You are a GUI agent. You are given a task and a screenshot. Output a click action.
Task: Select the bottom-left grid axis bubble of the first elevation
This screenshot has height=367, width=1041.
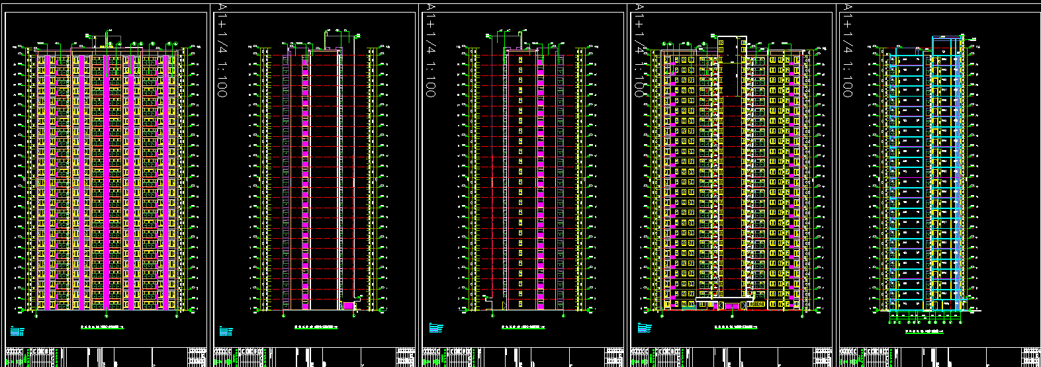[x=36, y=316]
